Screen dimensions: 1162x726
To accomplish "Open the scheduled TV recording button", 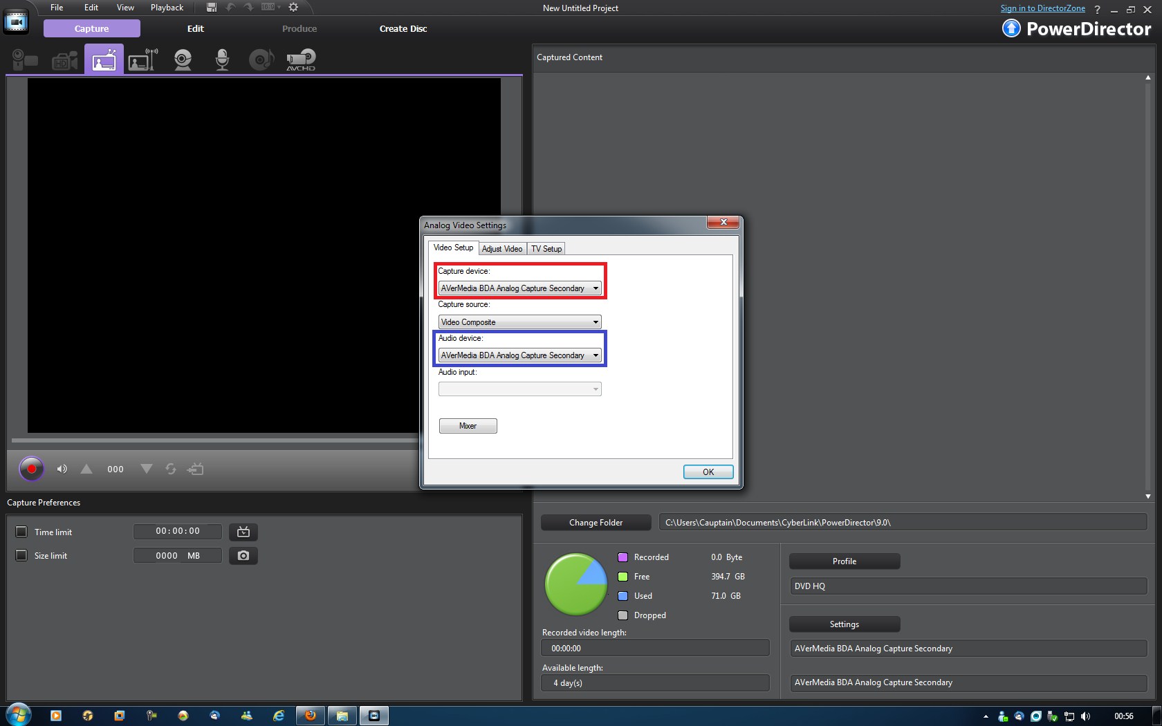I will coord(243,532).
